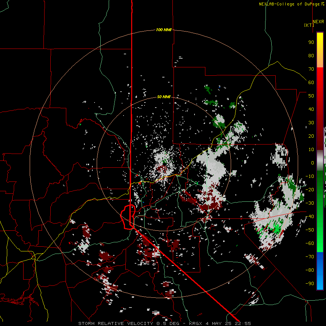Click the blue segment of the color bar
The height and width of the screenshot is (326, 326).
pyautogui.click(x=320, y=271)
